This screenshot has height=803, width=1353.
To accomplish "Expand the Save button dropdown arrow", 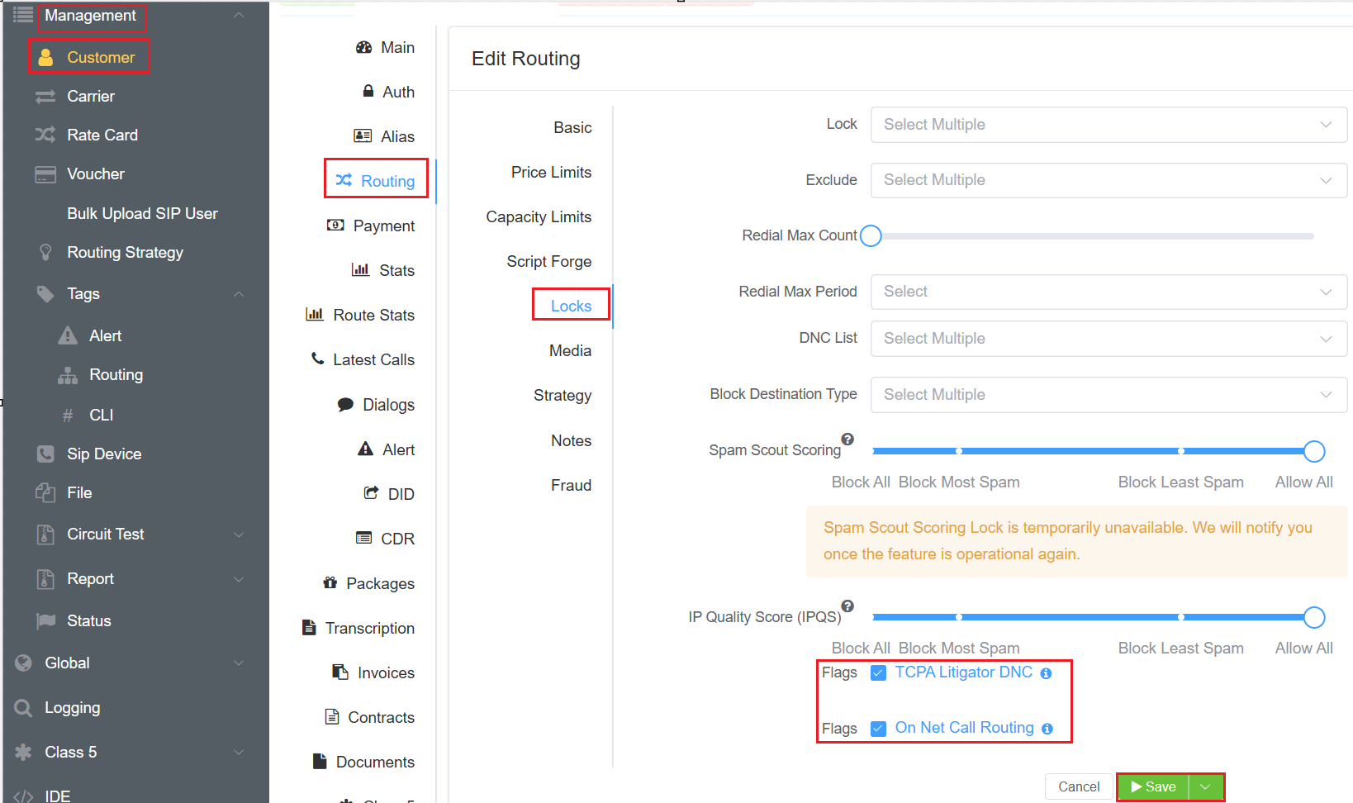I will (1205, 786).
